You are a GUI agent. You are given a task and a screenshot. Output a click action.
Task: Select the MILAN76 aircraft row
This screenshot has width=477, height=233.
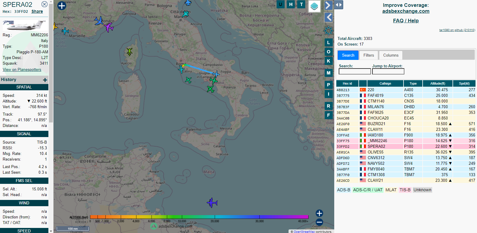[x=406, y=107]
